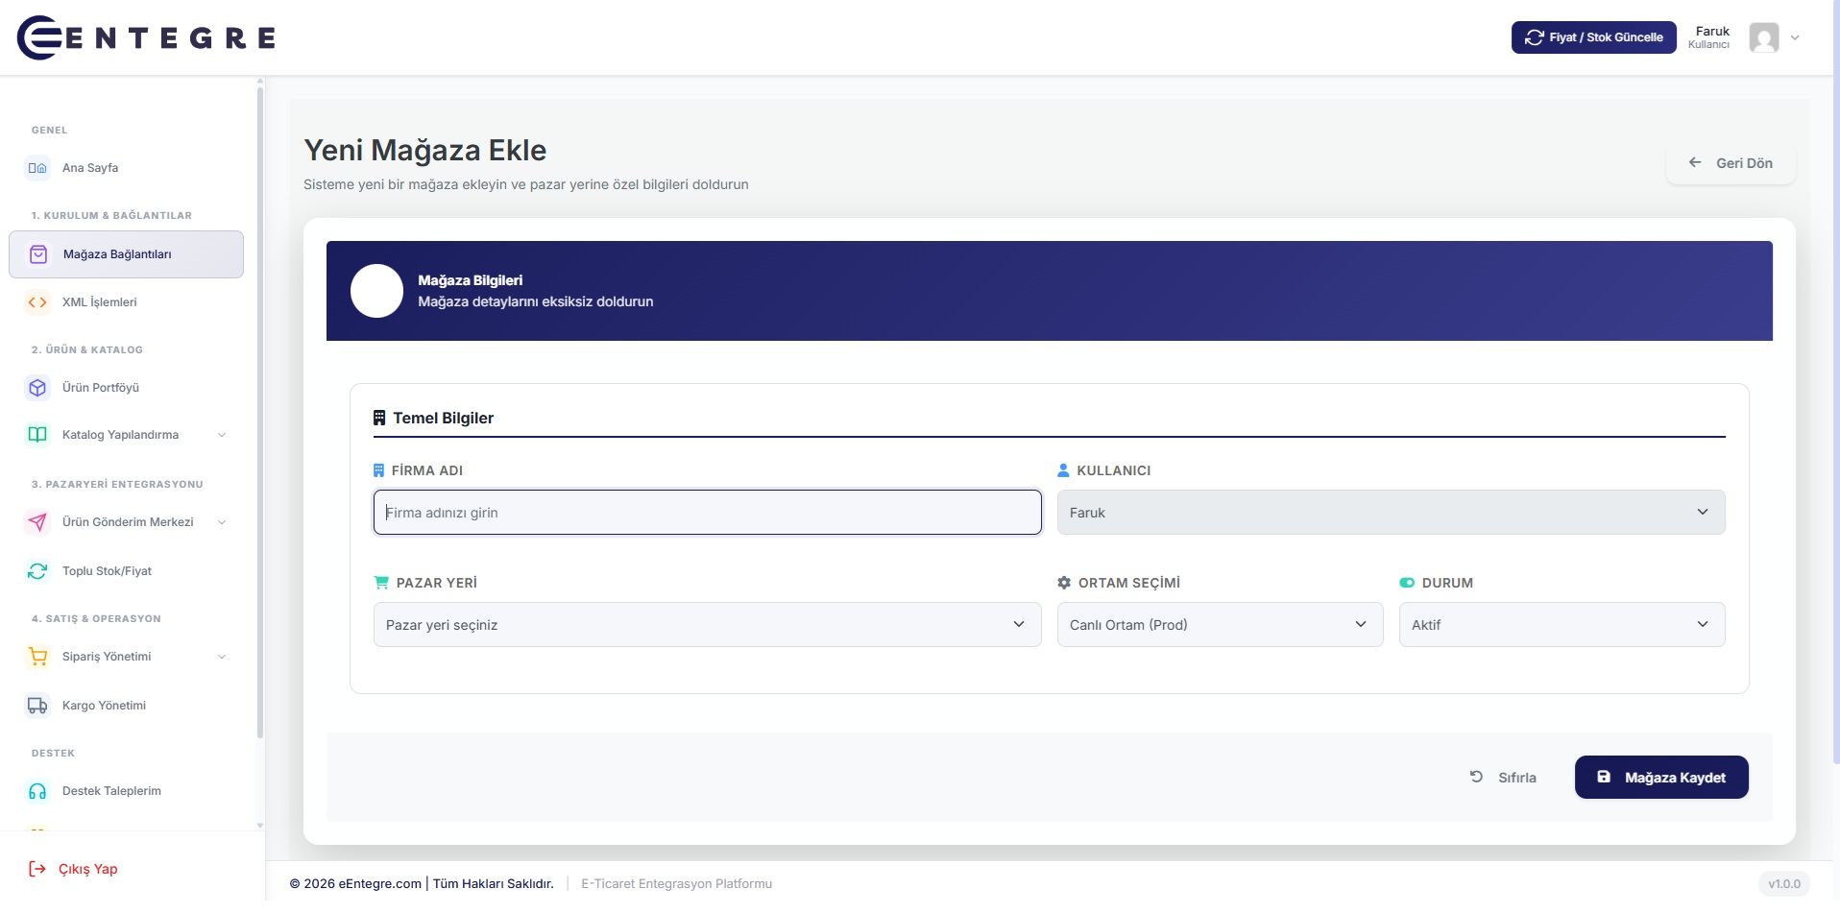Click the back arrow icon in Geri Dön
Image resolution: width=1840 pixels, height=913 pixels.
tap(1695, 162)
